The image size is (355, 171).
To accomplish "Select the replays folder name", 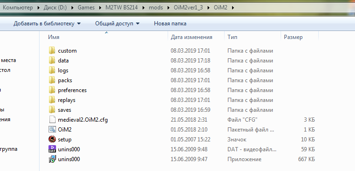I will click(x=66, y=100).
